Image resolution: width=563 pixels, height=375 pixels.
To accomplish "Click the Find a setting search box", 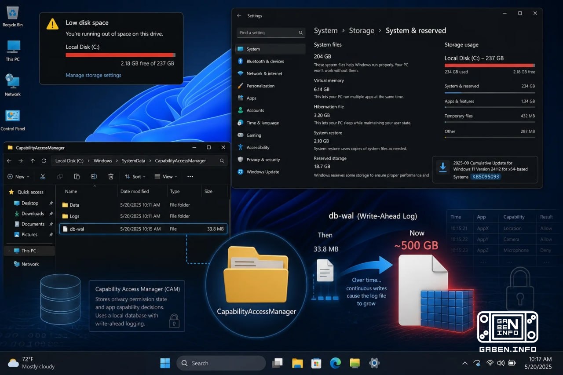I will [x=271, y=33].
